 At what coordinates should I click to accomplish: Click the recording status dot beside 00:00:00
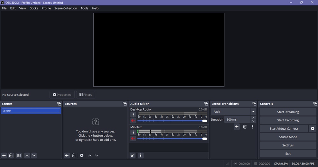pyautogui.click(x=256, y=164)
